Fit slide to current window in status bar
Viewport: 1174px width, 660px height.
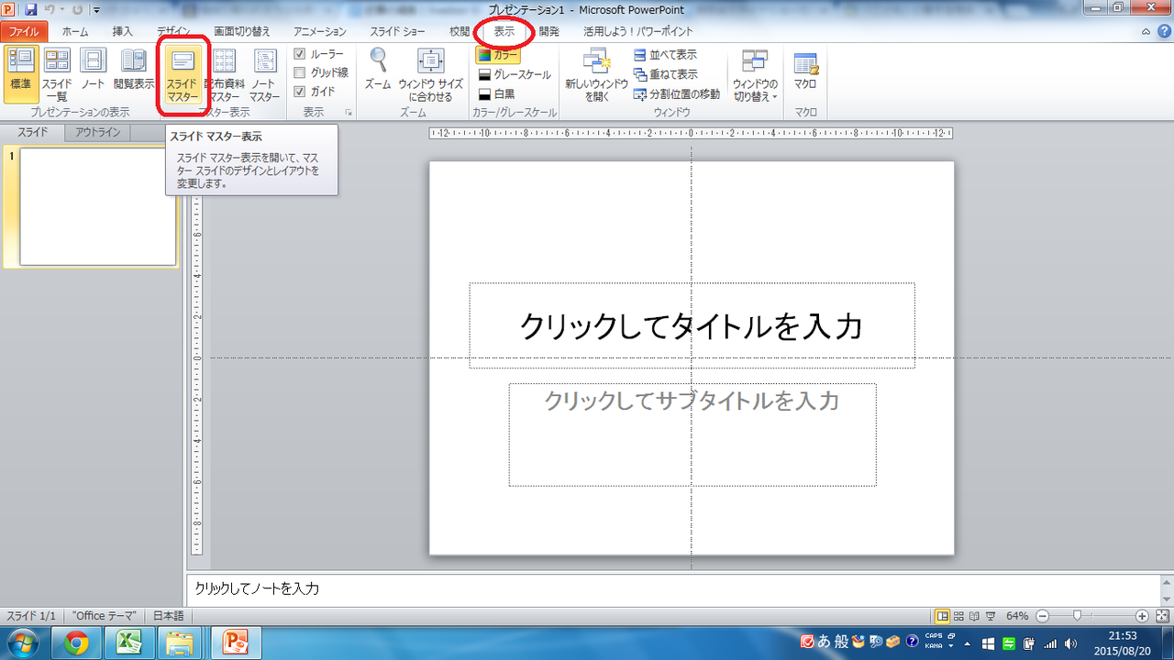click(1162, 616)
